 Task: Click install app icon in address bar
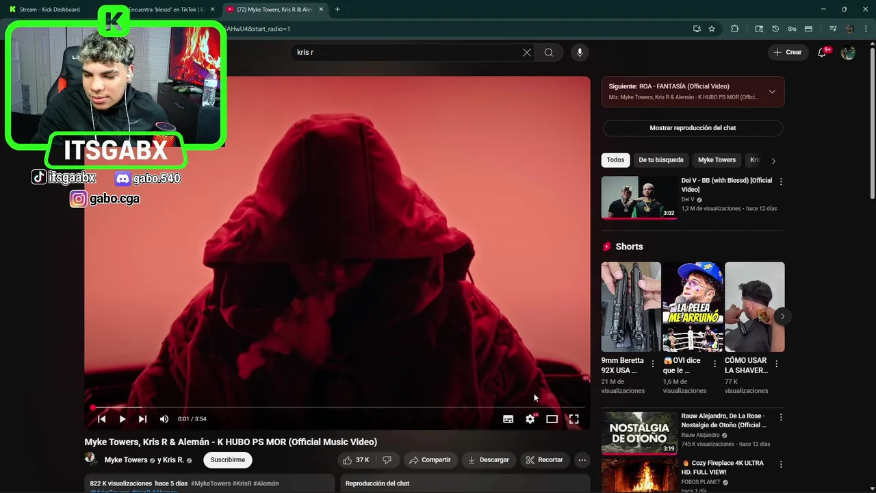[x=697, y=29]
